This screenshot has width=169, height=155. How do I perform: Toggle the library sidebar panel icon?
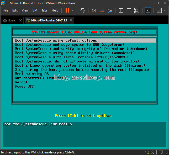coord(121,10)
